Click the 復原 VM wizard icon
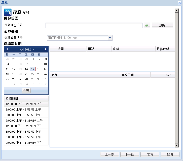The width and height of the screenshot is (183, 161). coord(8,12)
